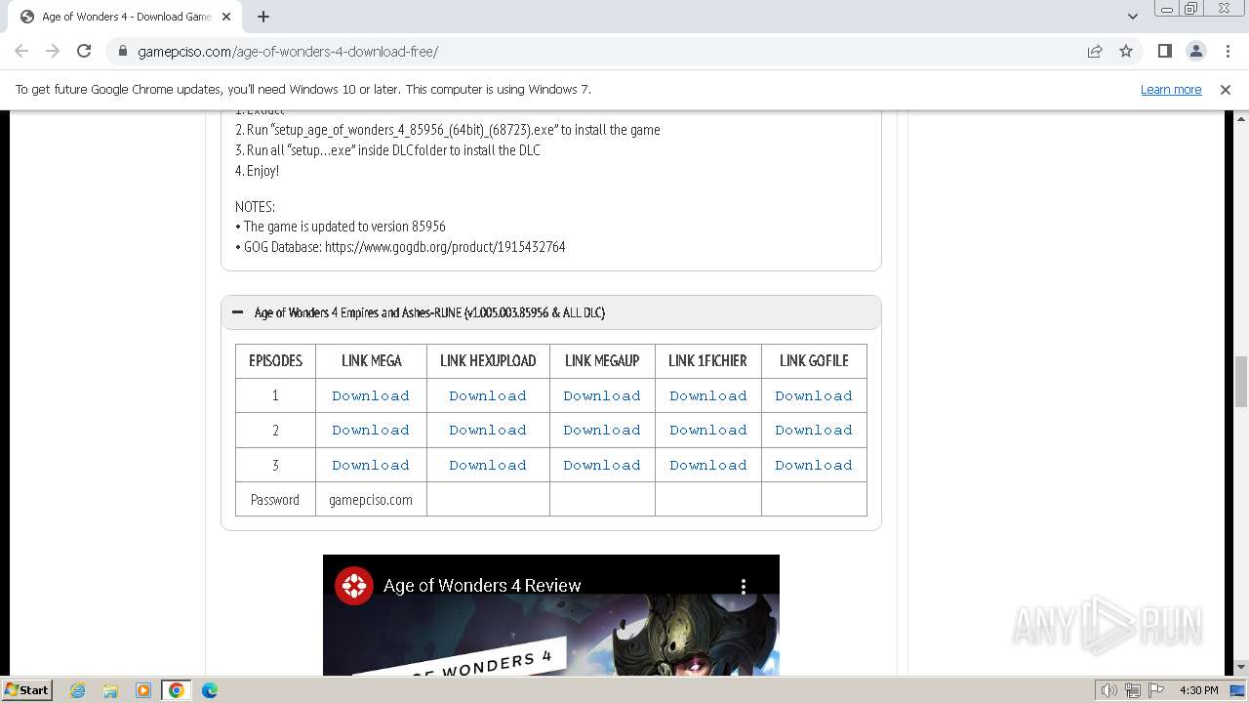Download episode 1 from HEXUPLOAD

click(x=488, y=395)
